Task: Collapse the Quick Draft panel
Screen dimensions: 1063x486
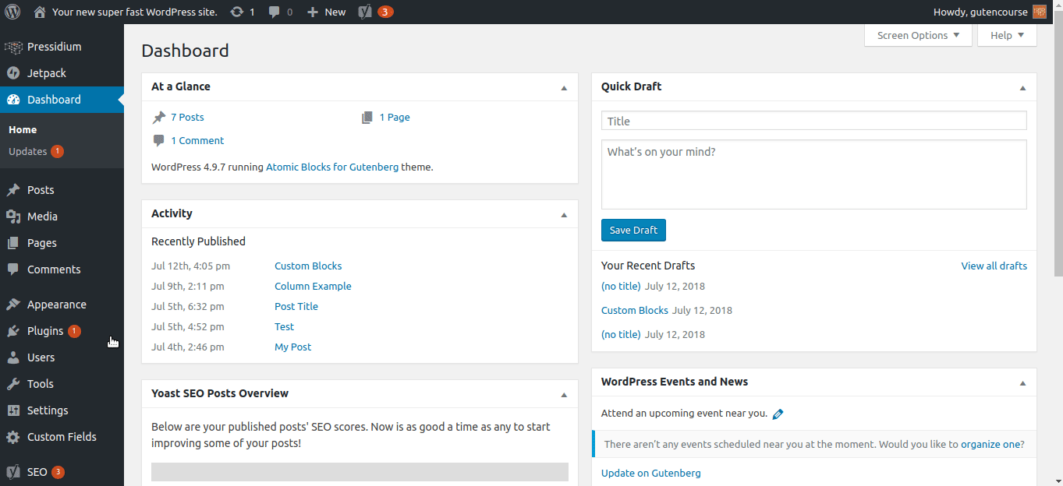Action: tap(1022, 88)
